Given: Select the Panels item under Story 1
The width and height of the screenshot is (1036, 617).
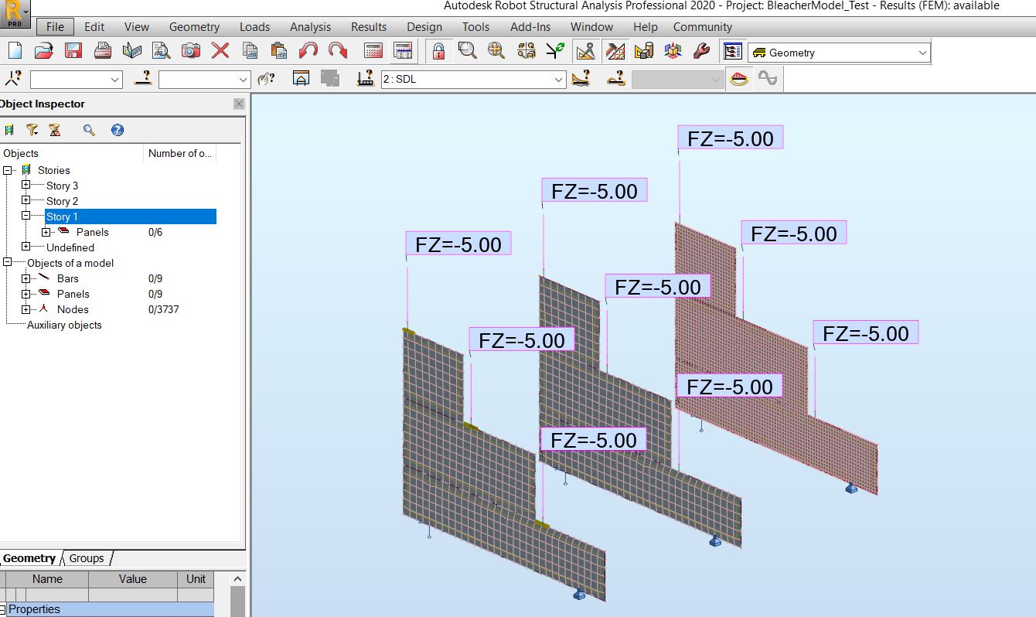Looking at the screenshot, I should coord(94,232).
